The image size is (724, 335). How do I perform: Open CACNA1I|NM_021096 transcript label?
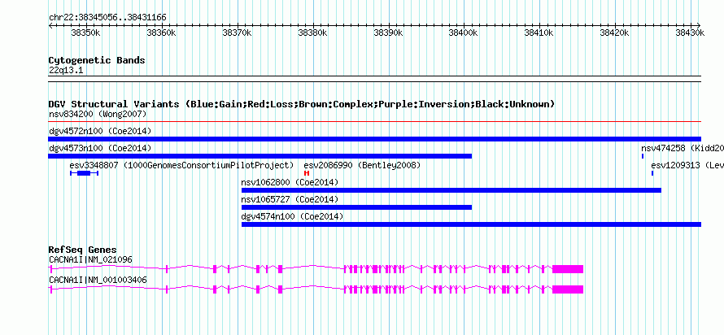coord(90,259)
